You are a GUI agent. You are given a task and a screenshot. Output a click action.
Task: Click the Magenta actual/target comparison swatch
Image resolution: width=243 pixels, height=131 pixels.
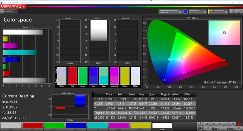(x=114, y=76)
